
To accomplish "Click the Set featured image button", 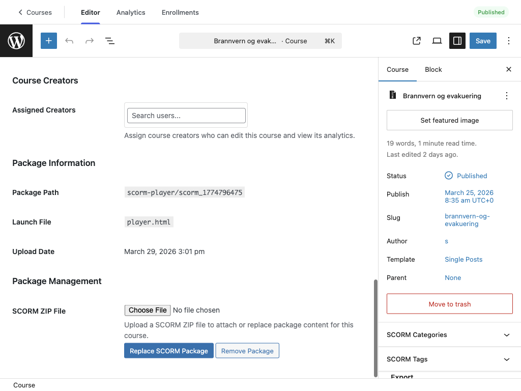I will (x=449, y=120).
